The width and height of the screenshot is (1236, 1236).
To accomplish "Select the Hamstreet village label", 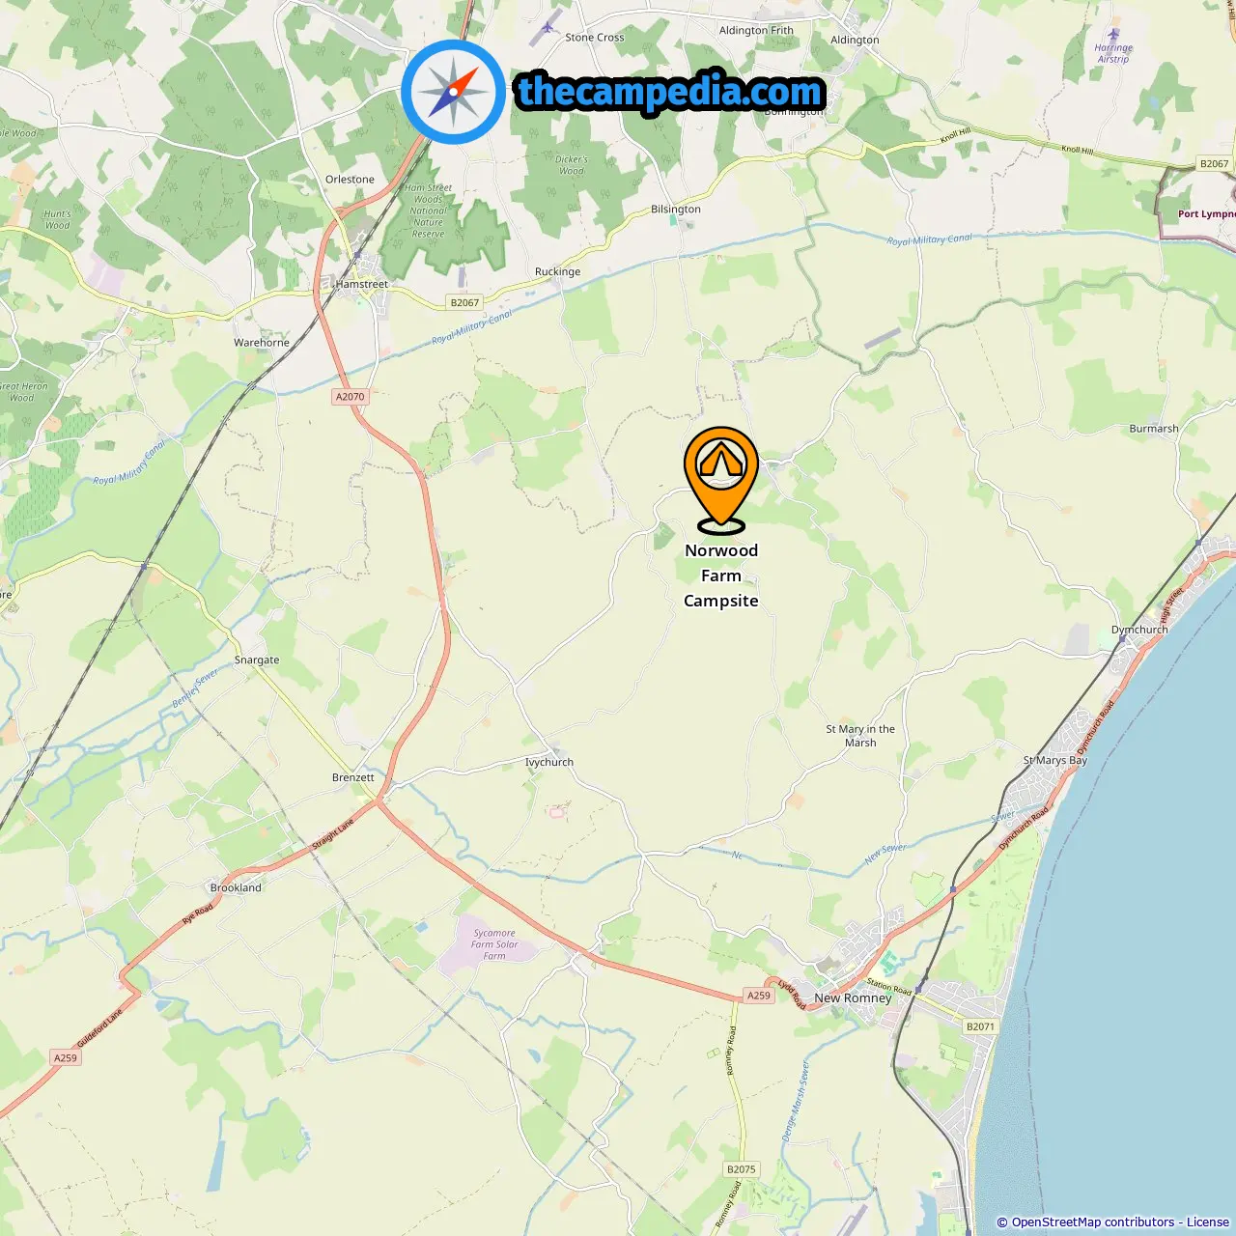I will [362, 285].
